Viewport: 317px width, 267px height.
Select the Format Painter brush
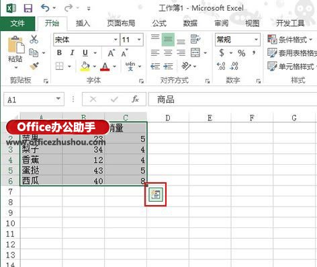pyautogui.click(x=34, y=66)
